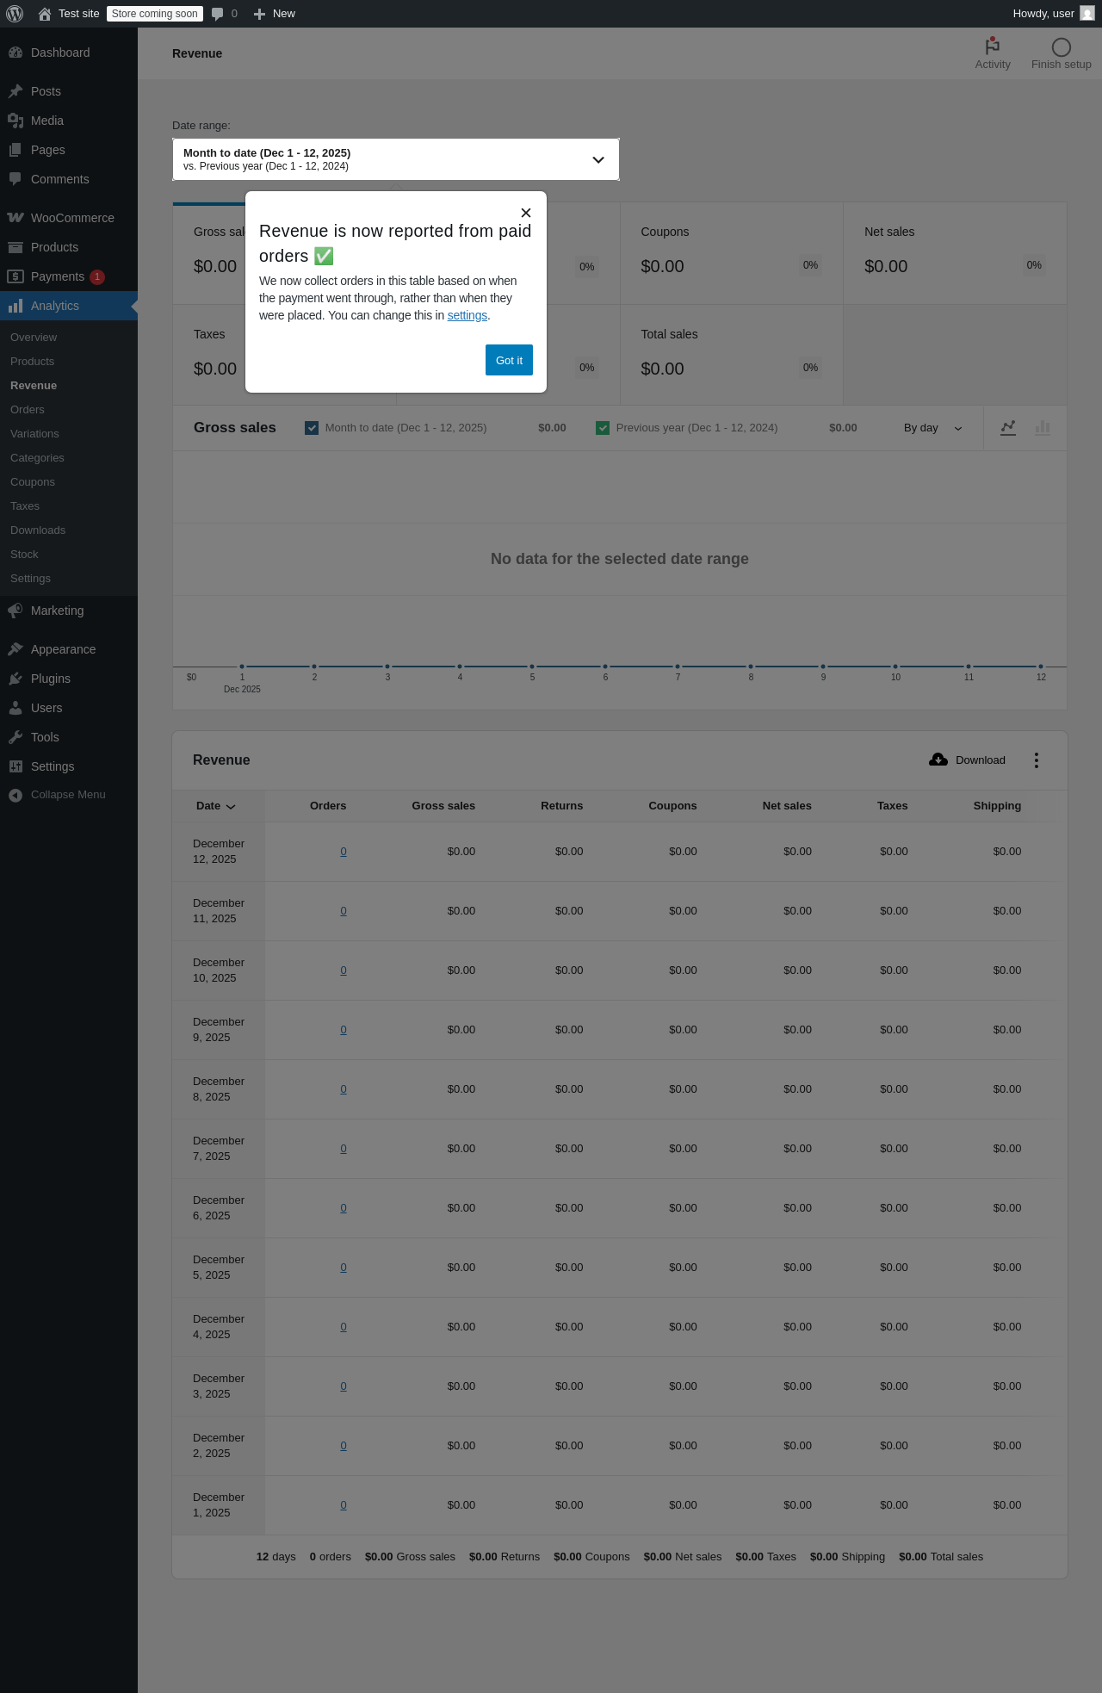
Task: Sort table by Net sales column header
Action: point(787,806)
